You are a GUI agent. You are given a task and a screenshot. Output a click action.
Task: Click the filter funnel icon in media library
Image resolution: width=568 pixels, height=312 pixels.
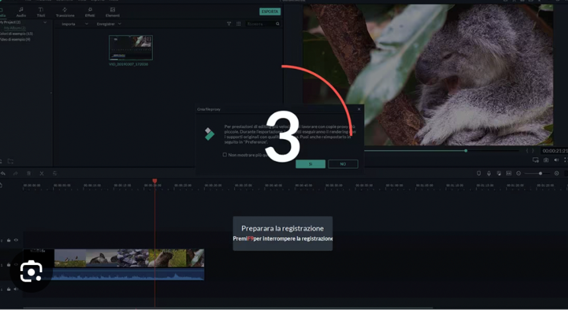pyautogui.click(x=230, y=24)
